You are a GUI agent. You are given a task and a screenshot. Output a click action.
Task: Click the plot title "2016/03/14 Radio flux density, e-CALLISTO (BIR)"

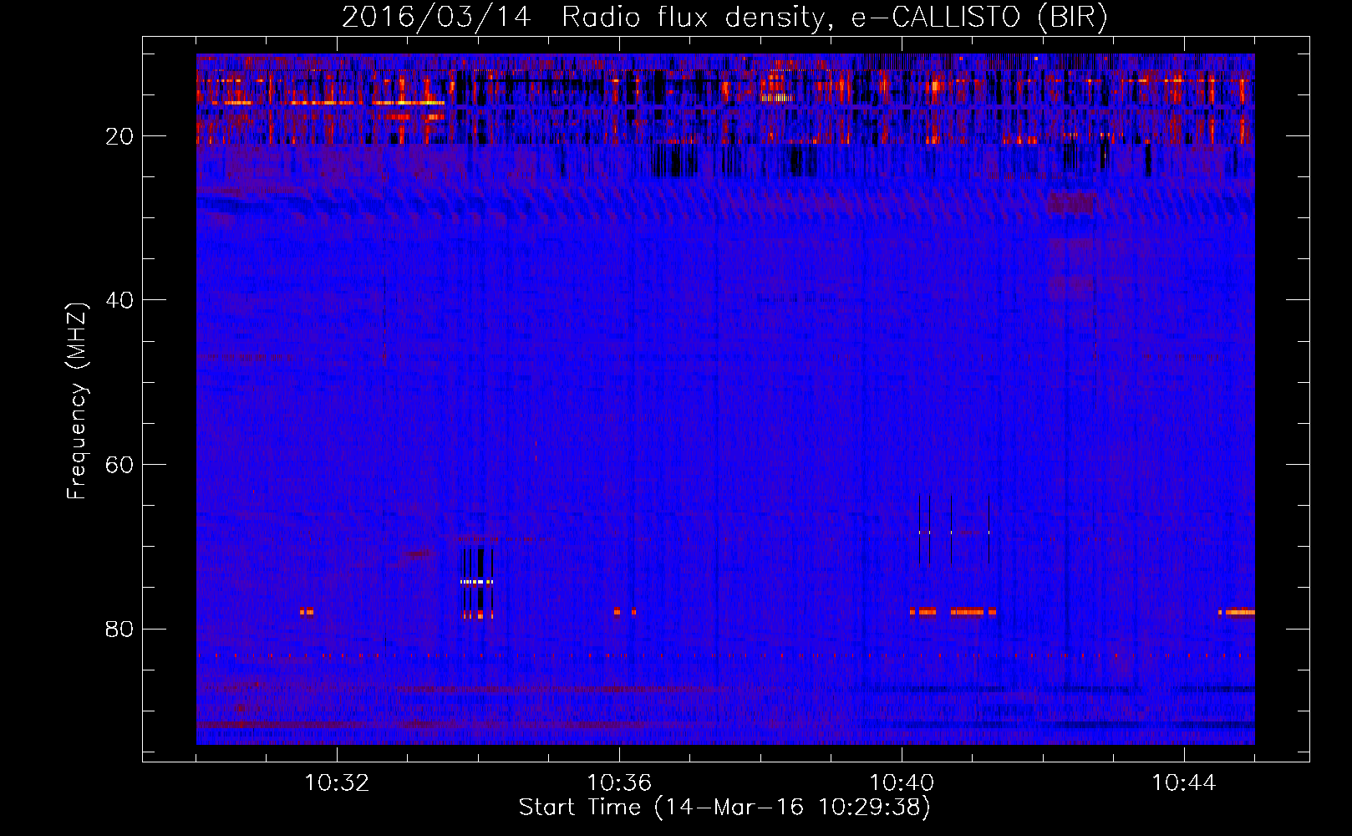click(724, 17)
